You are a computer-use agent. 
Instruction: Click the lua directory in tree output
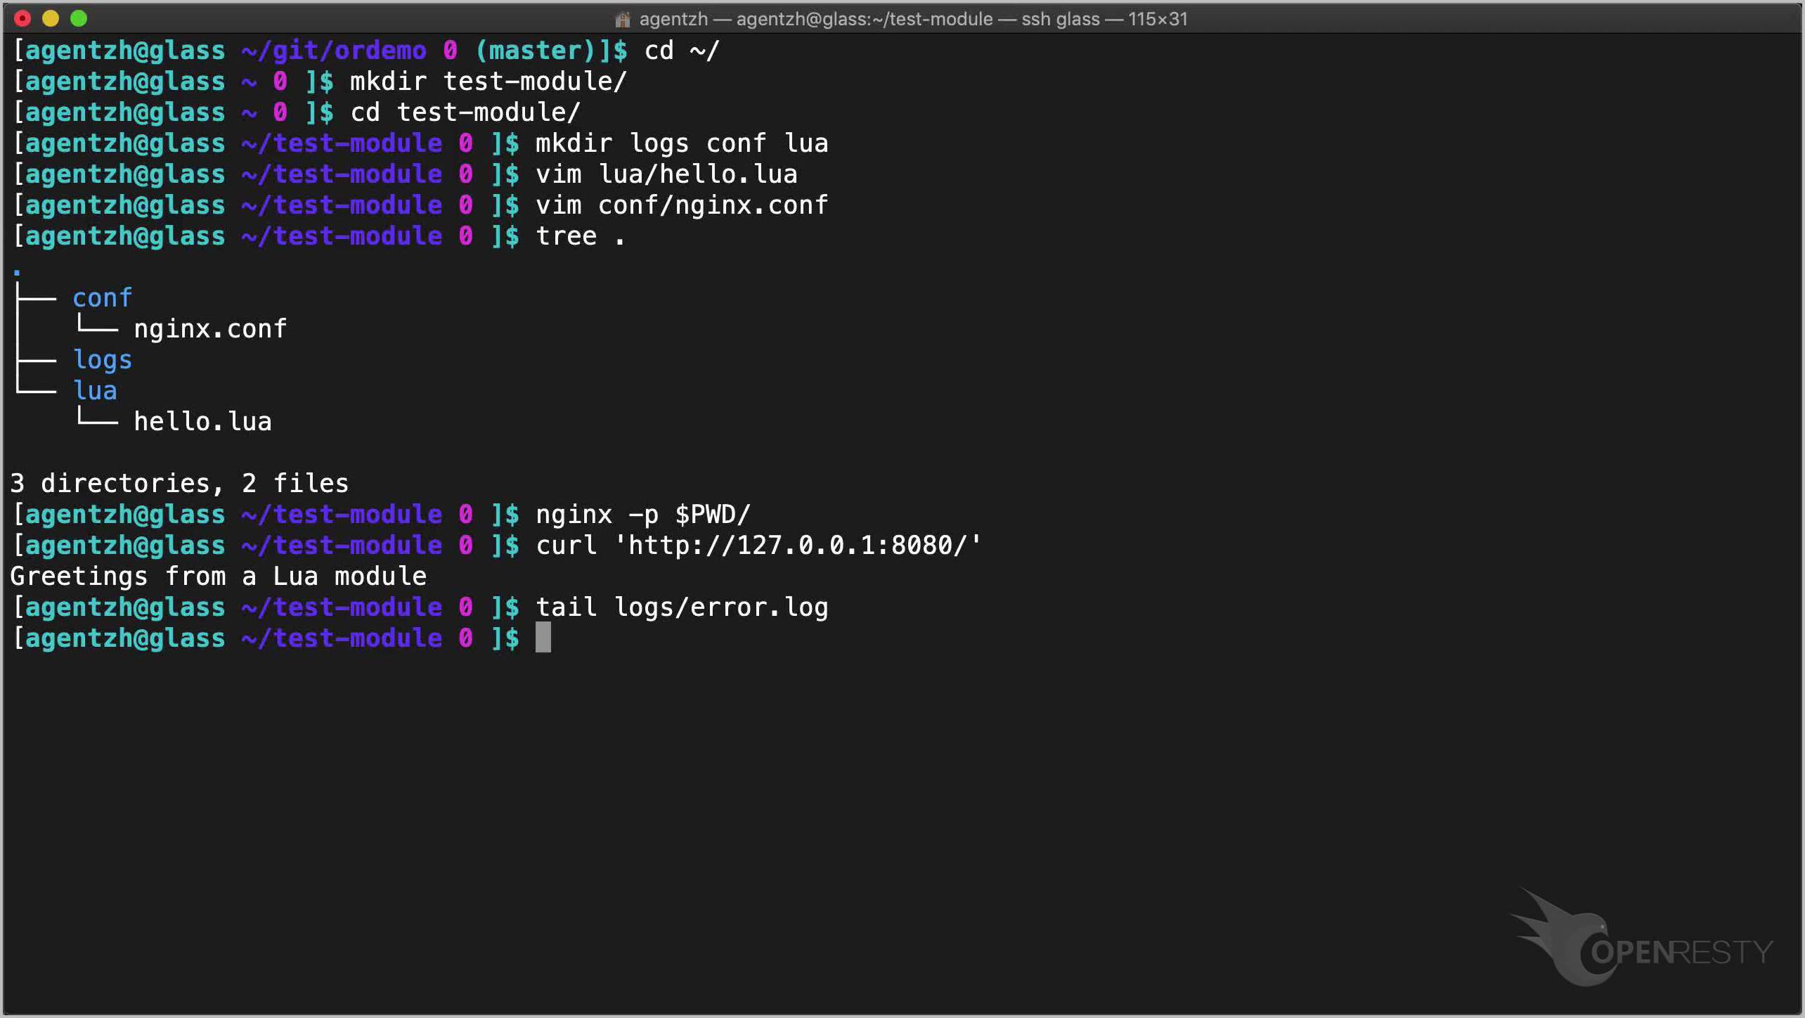[95, 391]
